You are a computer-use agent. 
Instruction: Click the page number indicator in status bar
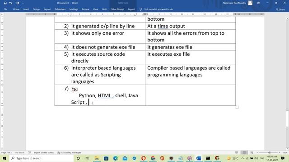pyautogui.click(x=6, y=153)
